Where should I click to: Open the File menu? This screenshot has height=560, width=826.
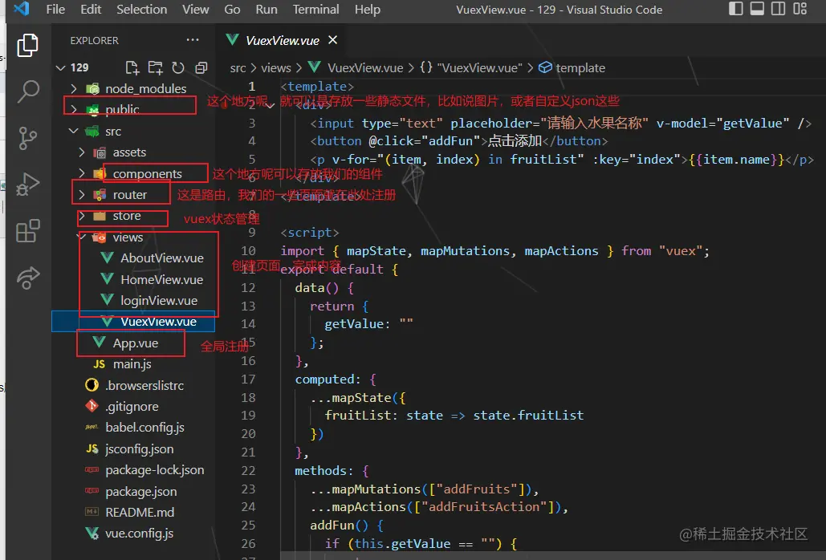point(55,10)
